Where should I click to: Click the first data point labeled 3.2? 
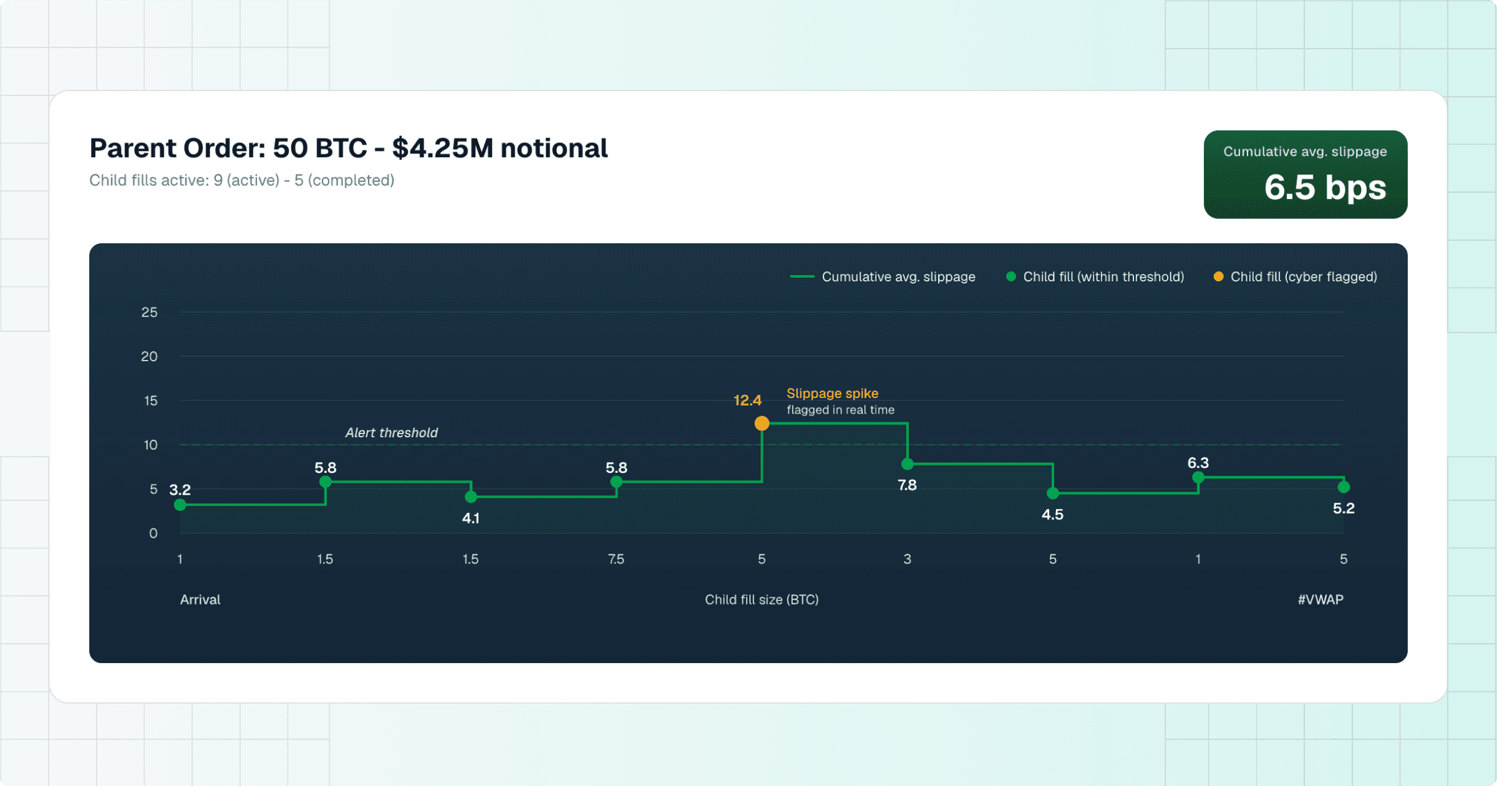click(x=180, y=505)
